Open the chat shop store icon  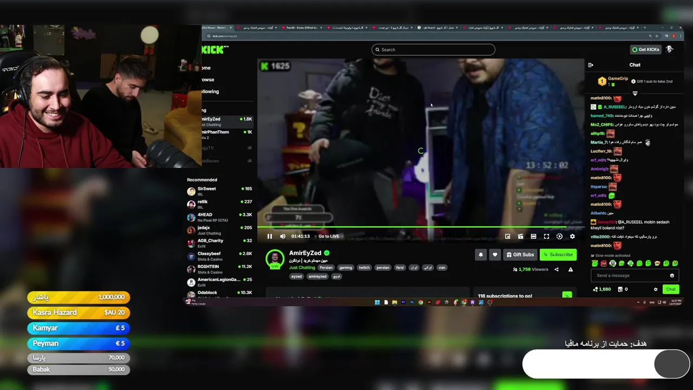[x=620, y=289]
